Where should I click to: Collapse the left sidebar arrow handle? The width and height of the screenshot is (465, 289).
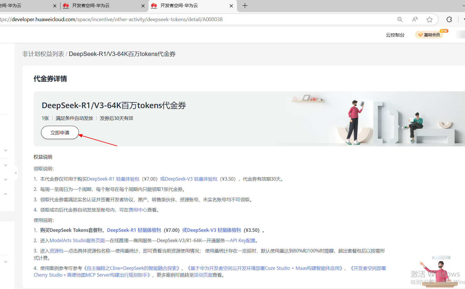[16, 173]
